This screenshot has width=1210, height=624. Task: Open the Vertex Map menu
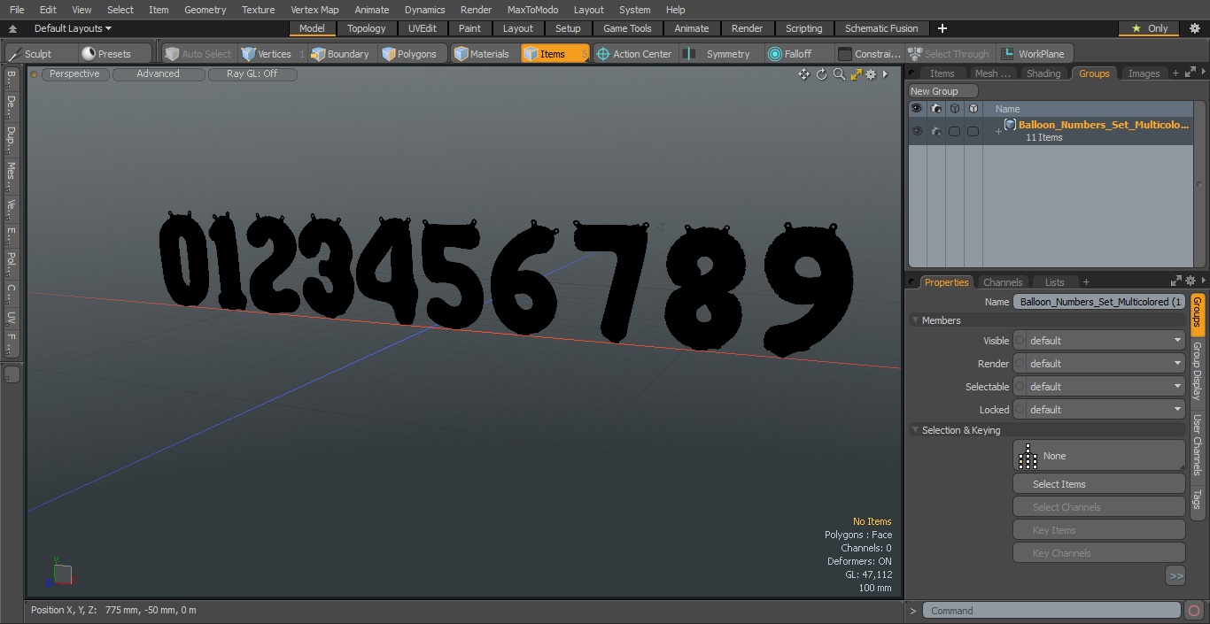314,10
